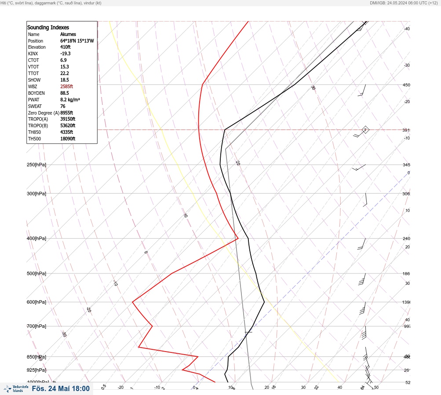Click the '925[hPa]' pressure label
The image size is (441, 395).
[x=36, y=370]
